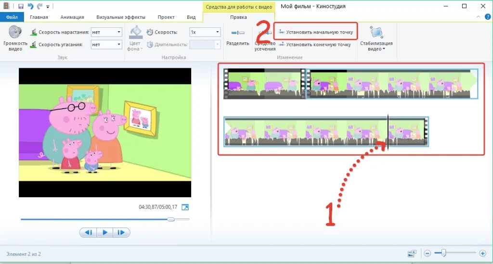Save the project with the floppy icon
This screenshot has width=493, height=264.
[x=21, y=6]
